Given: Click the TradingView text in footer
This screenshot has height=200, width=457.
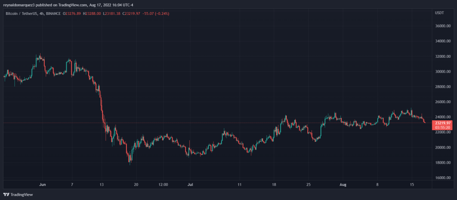Looking at the screenshot, I should pyautogui.click(x=21, y=194).
